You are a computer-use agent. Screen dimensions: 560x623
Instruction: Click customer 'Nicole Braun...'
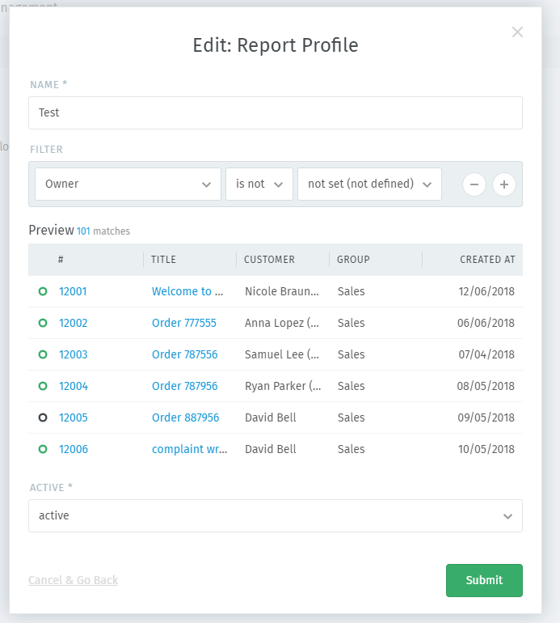282,291
